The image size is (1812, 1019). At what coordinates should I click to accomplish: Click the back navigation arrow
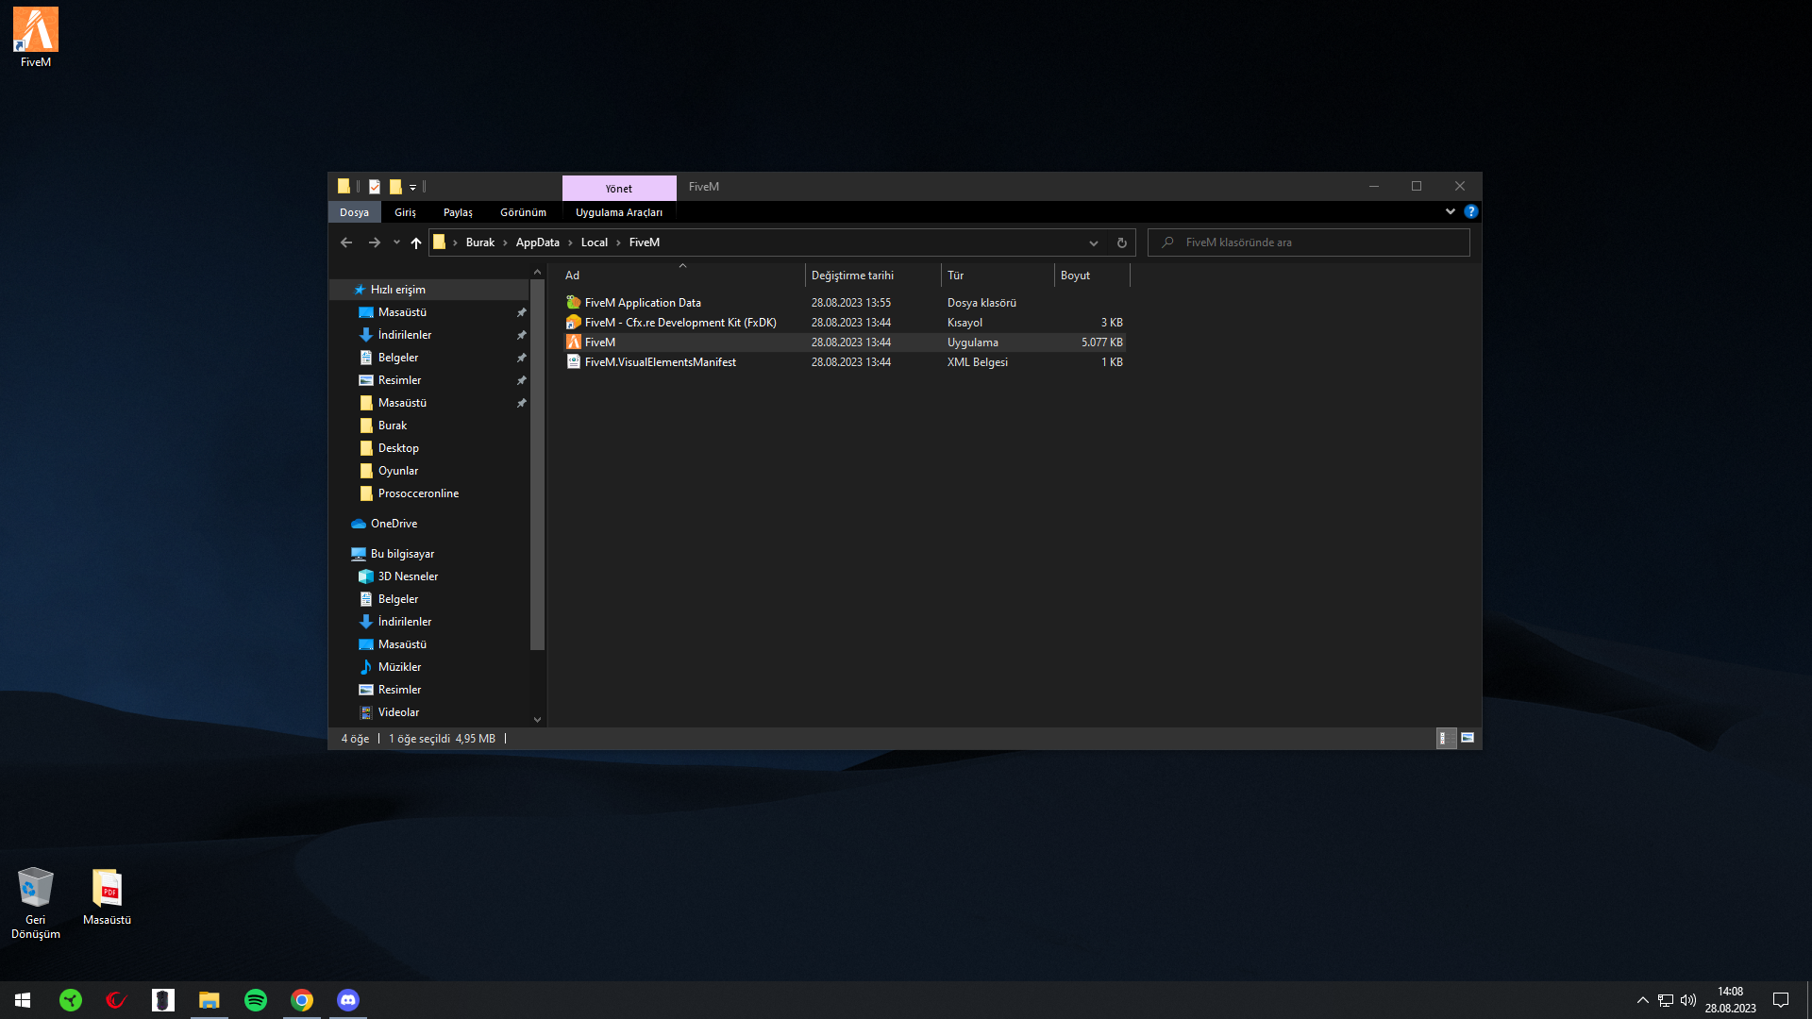tap(346, 242)
